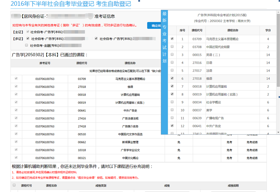The width and height of the screenshot is (280, 192).
Task: Click the exam plan panel scrollbar thumb
Action: click(x=278, y=51)
